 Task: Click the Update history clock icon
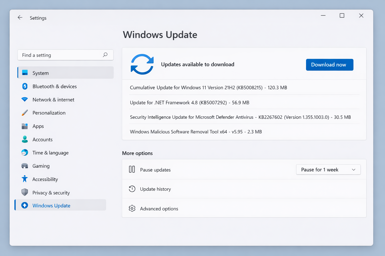pos(132,189)
